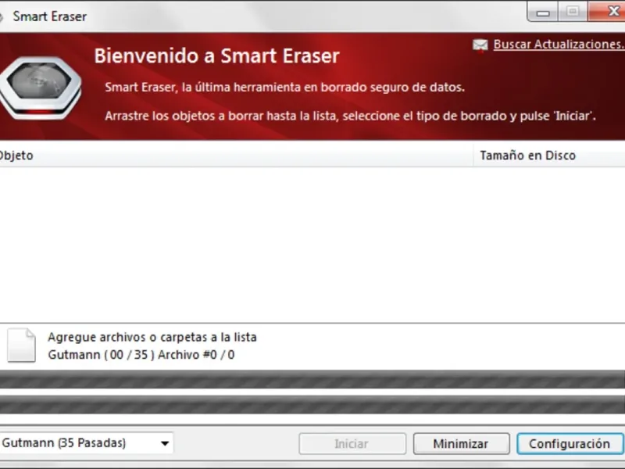Open Configuración settings

[x=570, y=443]
